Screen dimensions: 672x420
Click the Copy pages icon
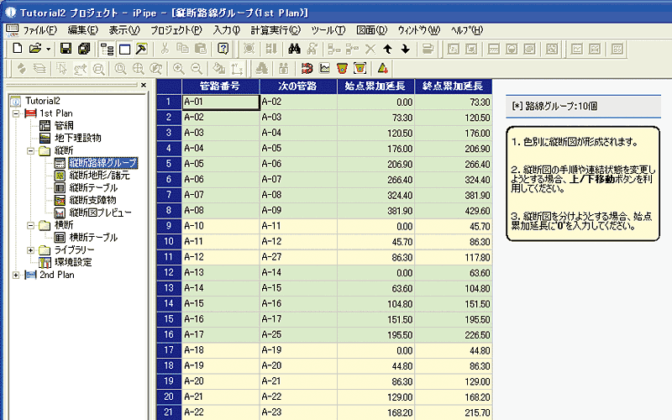183,49
